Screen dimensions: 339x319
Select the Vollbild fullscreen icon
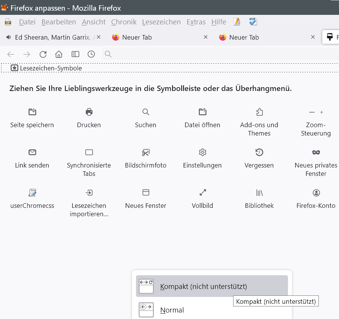(x=202, y=193)
